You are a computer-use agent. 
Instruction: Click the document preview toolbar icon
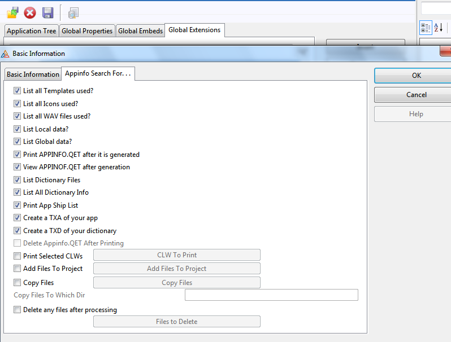click(73, 12)
